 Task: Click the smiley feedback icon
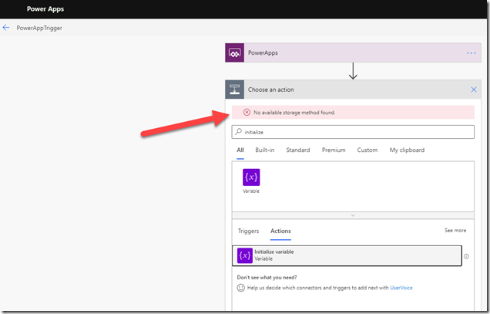pyautogui.click(x=240, y=288)
